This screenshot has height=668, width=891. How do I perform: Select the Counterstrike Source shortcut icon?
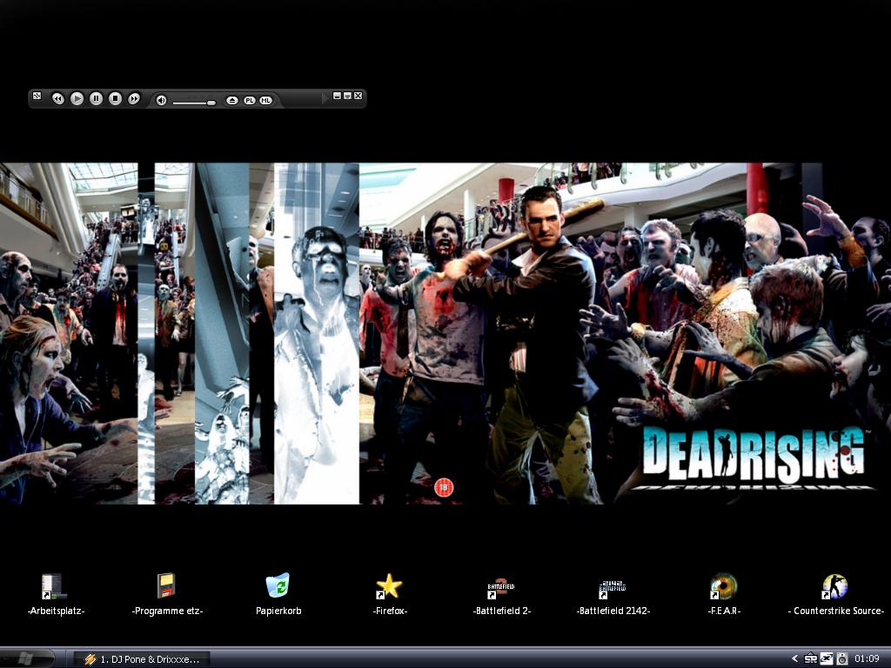[834, 587]
